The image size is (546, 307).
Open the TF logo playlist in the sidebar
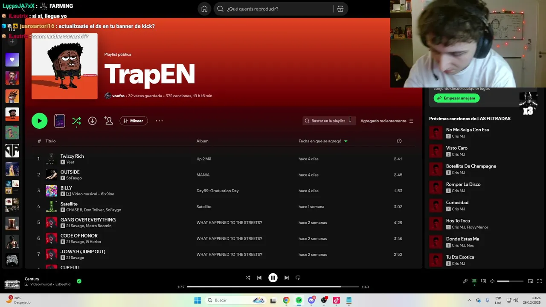tap(12, 151)
